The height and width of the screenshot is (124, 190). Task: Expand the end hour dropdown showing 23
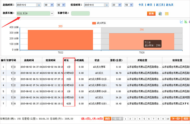point(120,5)
